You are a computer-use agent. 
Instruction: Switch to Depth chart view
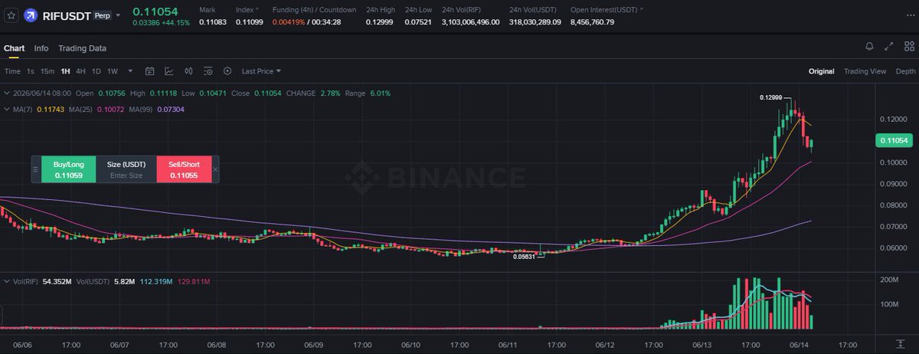[905, 71]
